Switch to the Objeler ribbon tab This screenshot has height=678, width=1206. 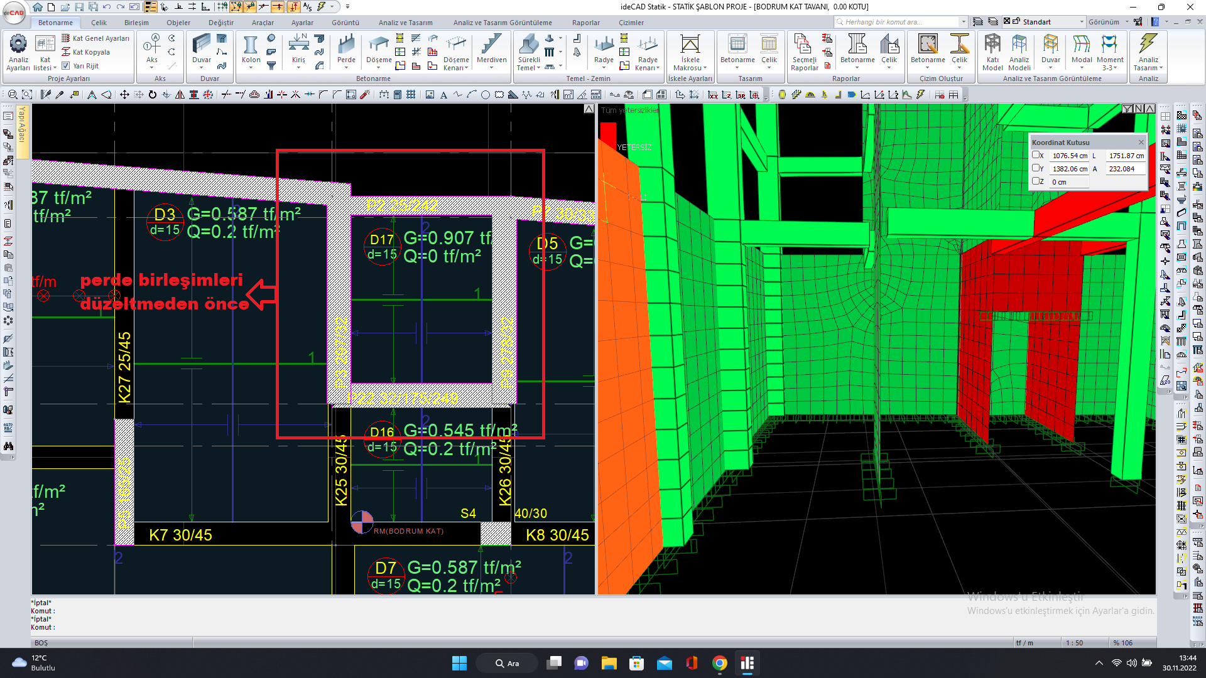coord(178,23)
